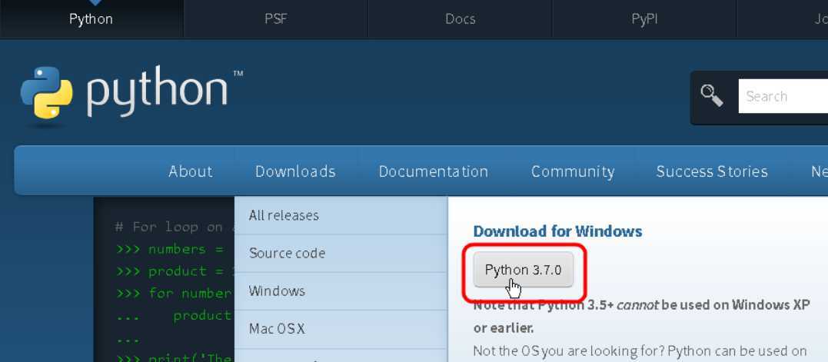Open the About menu

(x=190, y=171)
